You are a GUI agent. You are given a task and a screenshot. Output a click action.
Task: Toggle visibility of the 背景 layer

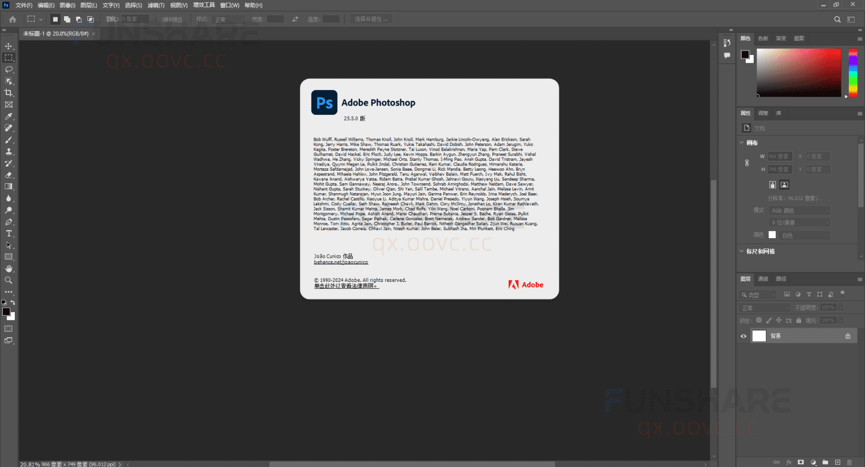click(x=744, y=336)
